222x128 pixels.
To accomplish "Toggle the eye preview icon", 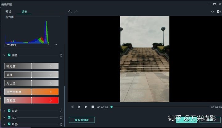I will (x=213, y=12).
